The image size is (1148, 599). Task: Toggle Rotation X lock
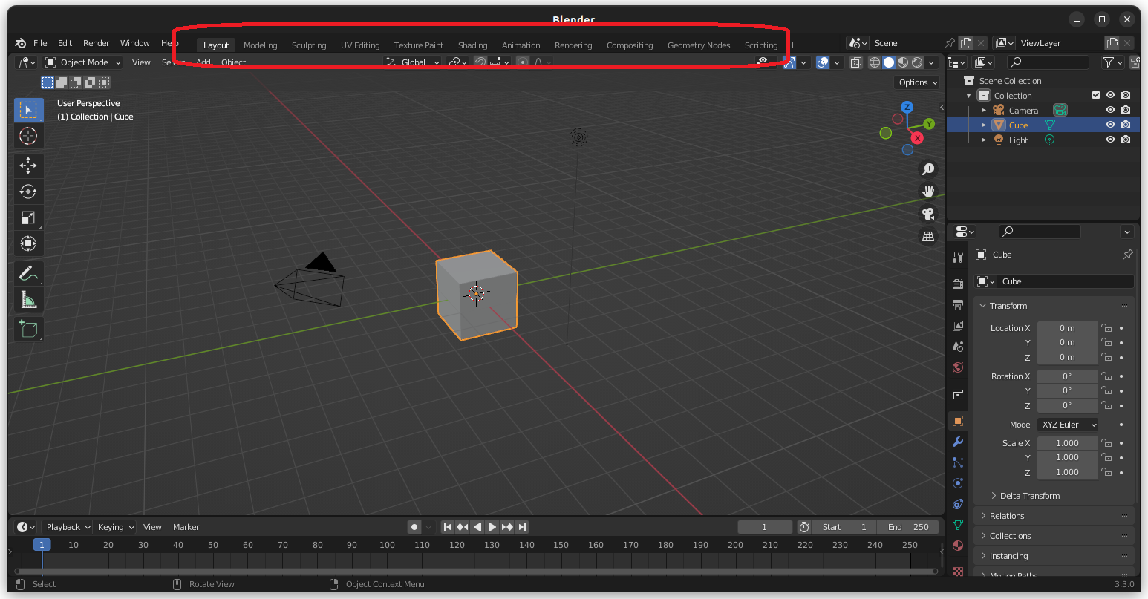1106,376
